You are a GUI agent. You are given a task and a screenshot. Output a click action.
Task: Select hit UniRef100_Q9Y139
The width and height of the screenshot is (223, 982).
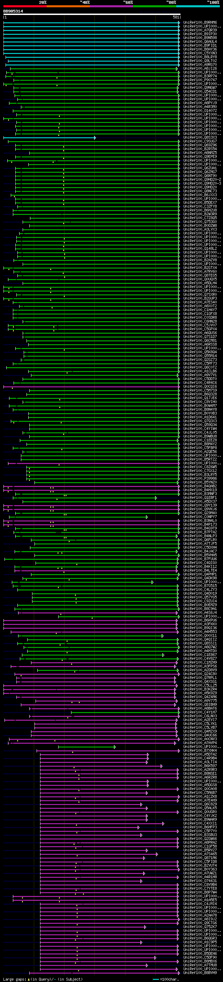click(200, 505)
